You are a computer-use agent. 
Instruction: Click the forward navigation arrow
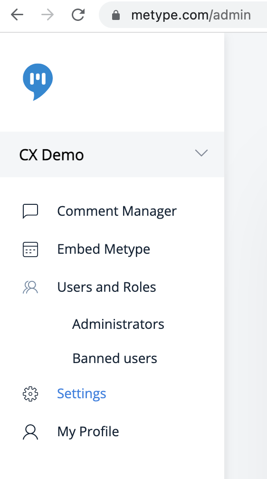point(48,15)
